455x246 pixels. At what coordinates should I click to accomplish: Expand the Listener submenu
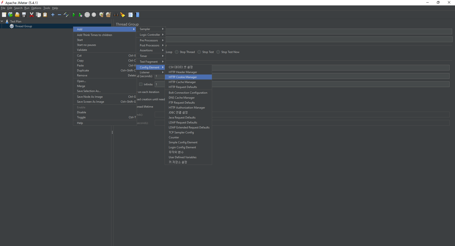[x=151, y=72]
